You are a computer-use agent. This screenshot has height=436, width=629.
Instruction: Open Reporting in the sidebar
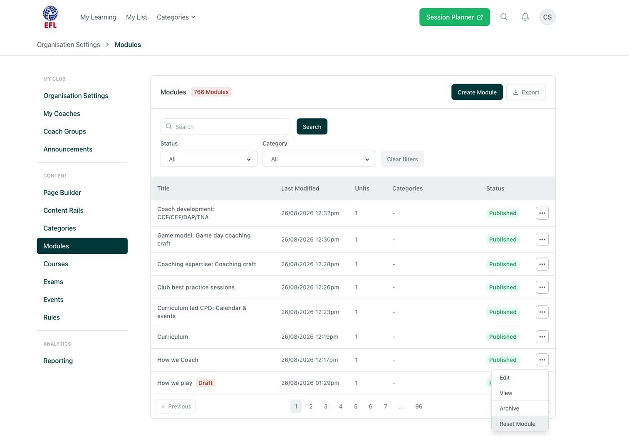(x=58, y=361)
